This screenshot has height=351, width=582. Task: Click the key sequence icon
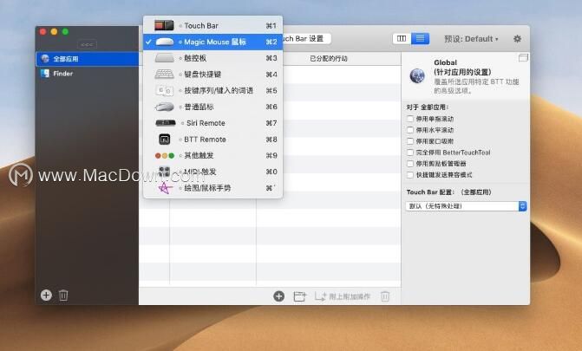[164, 90]
